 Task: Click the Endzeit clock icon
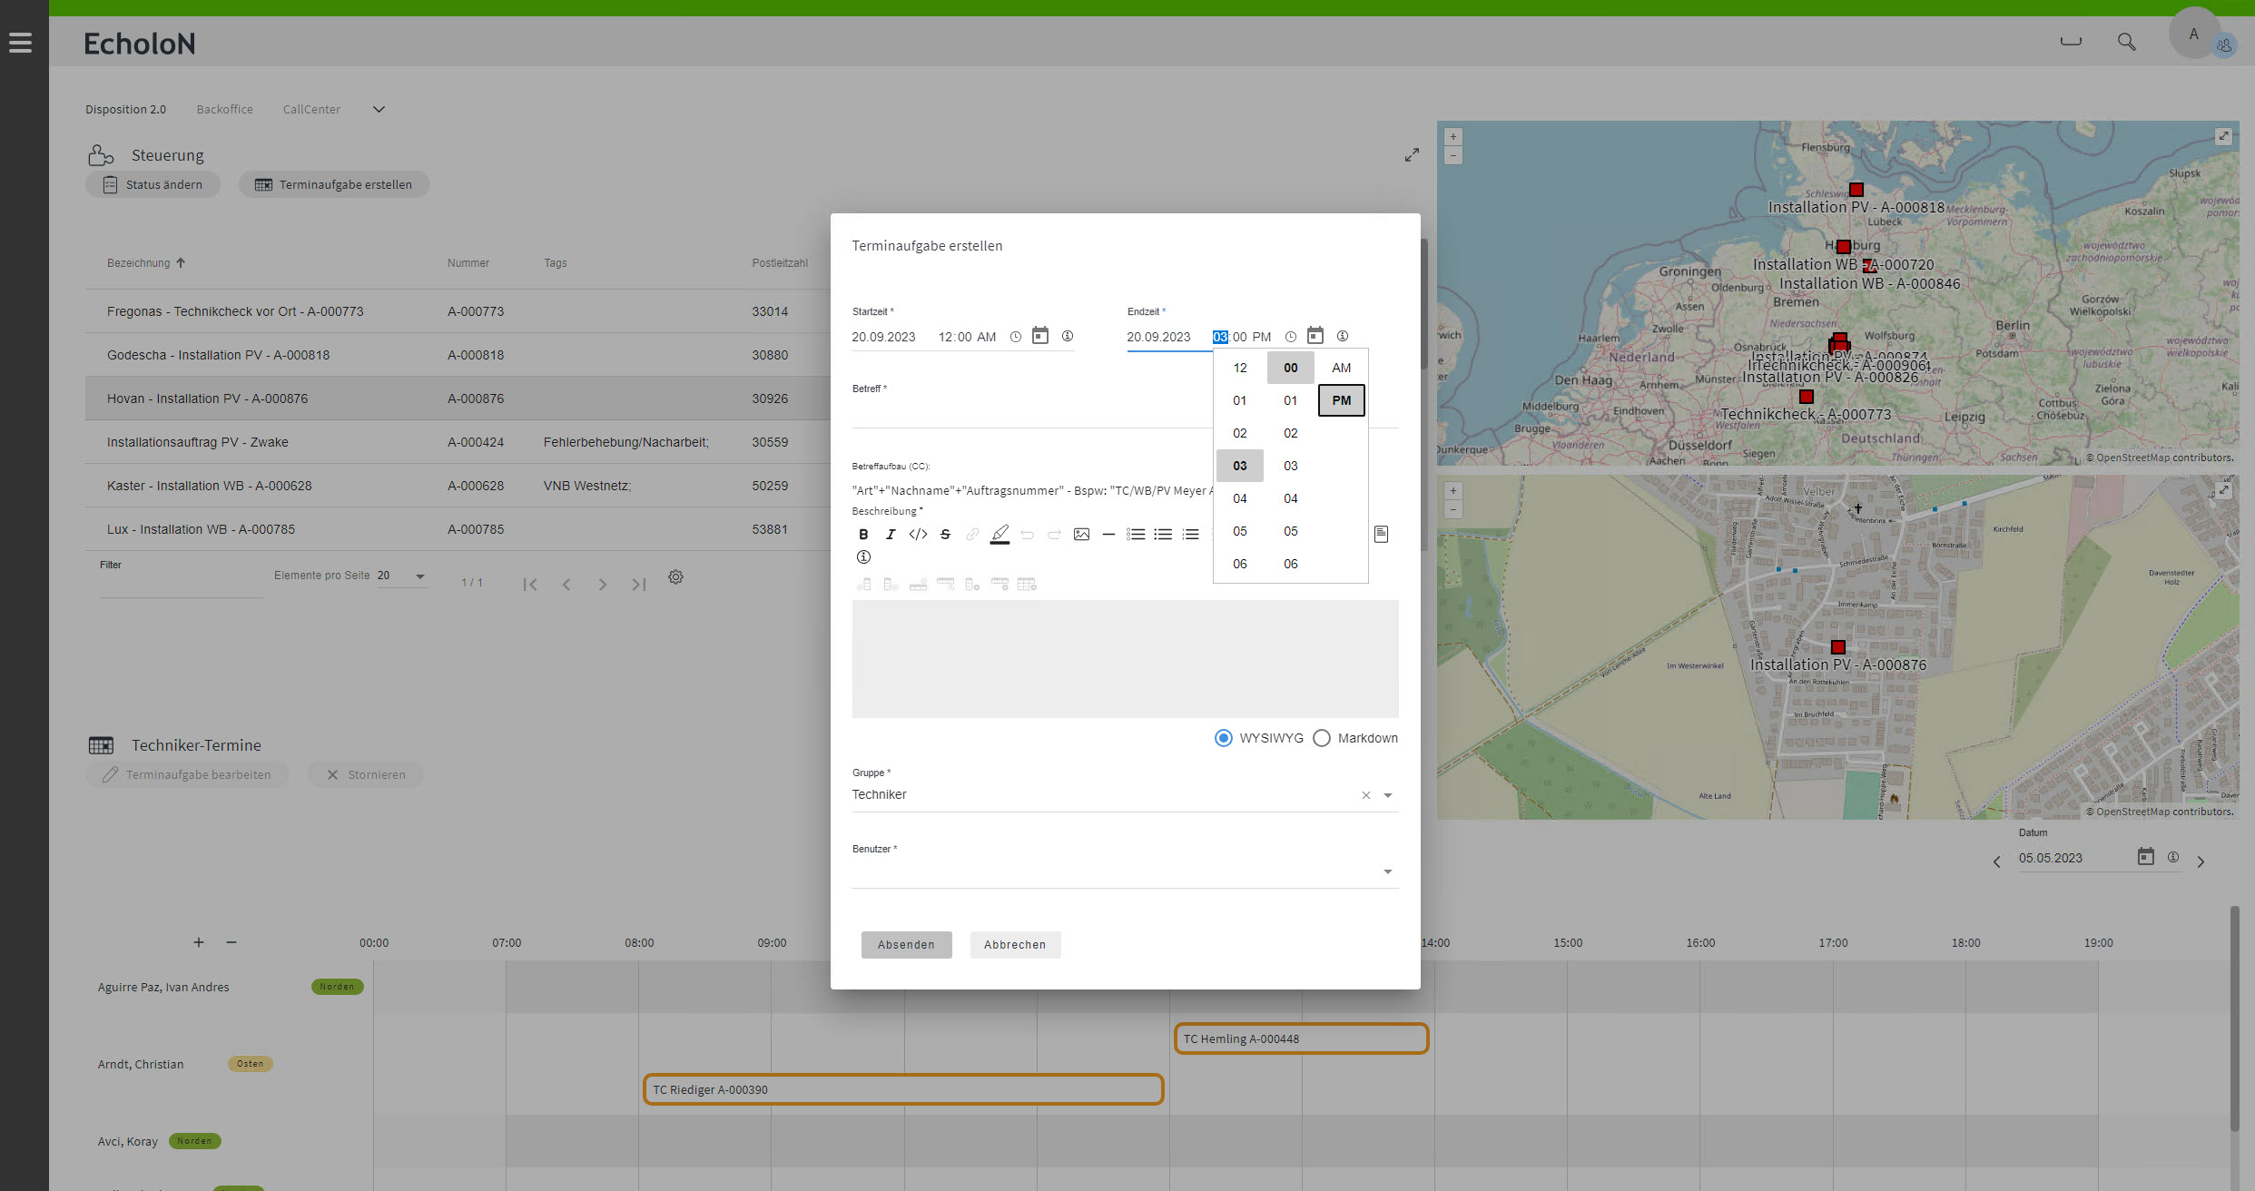[x=1291, y=337]
